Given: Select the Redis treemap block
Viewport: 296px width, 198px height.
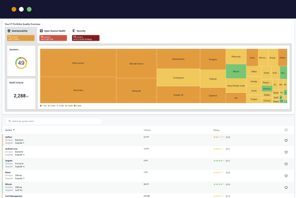Looking at the screenshot, I should [x=266, y=72].
